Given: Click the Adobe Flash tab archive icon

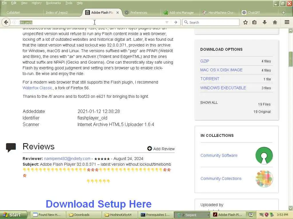Looking at the screenshot, I should pos(87,13).
